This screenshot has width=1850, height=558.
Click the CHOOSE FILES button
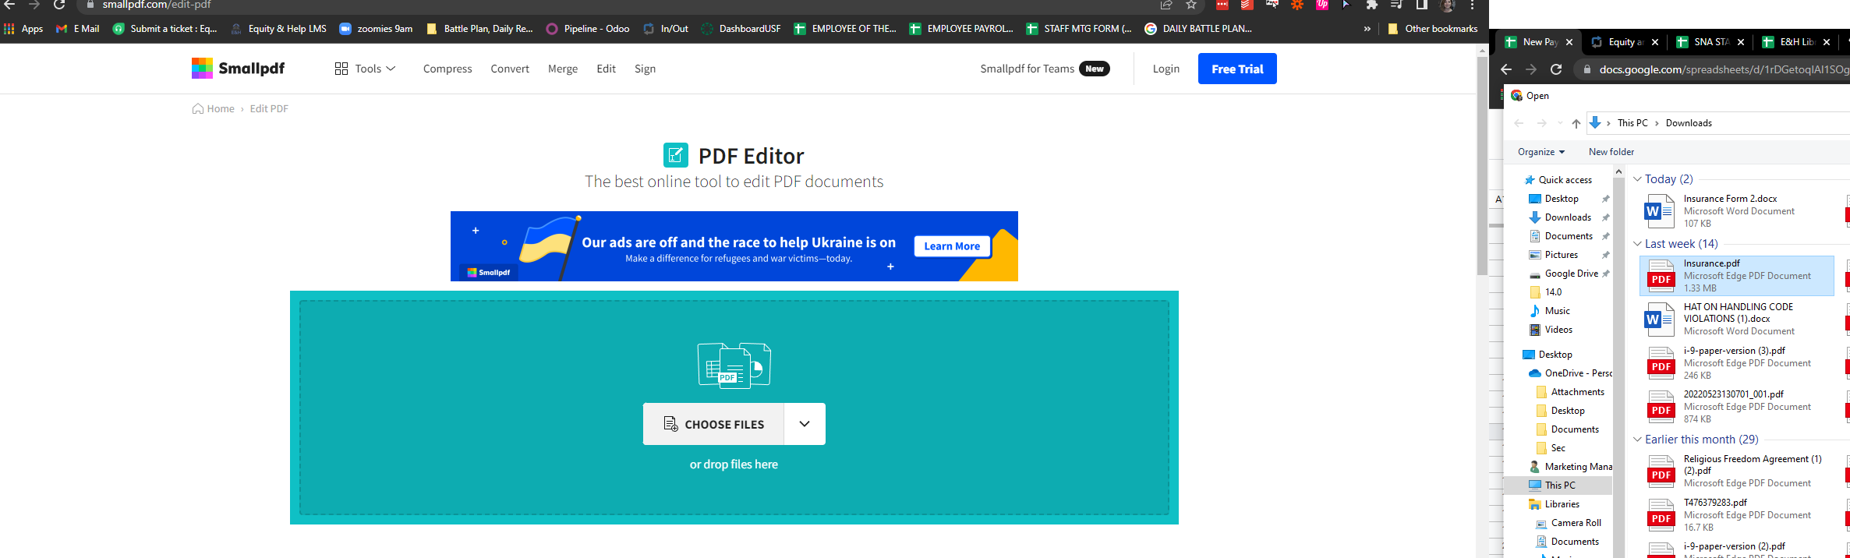tap(713, 424)
